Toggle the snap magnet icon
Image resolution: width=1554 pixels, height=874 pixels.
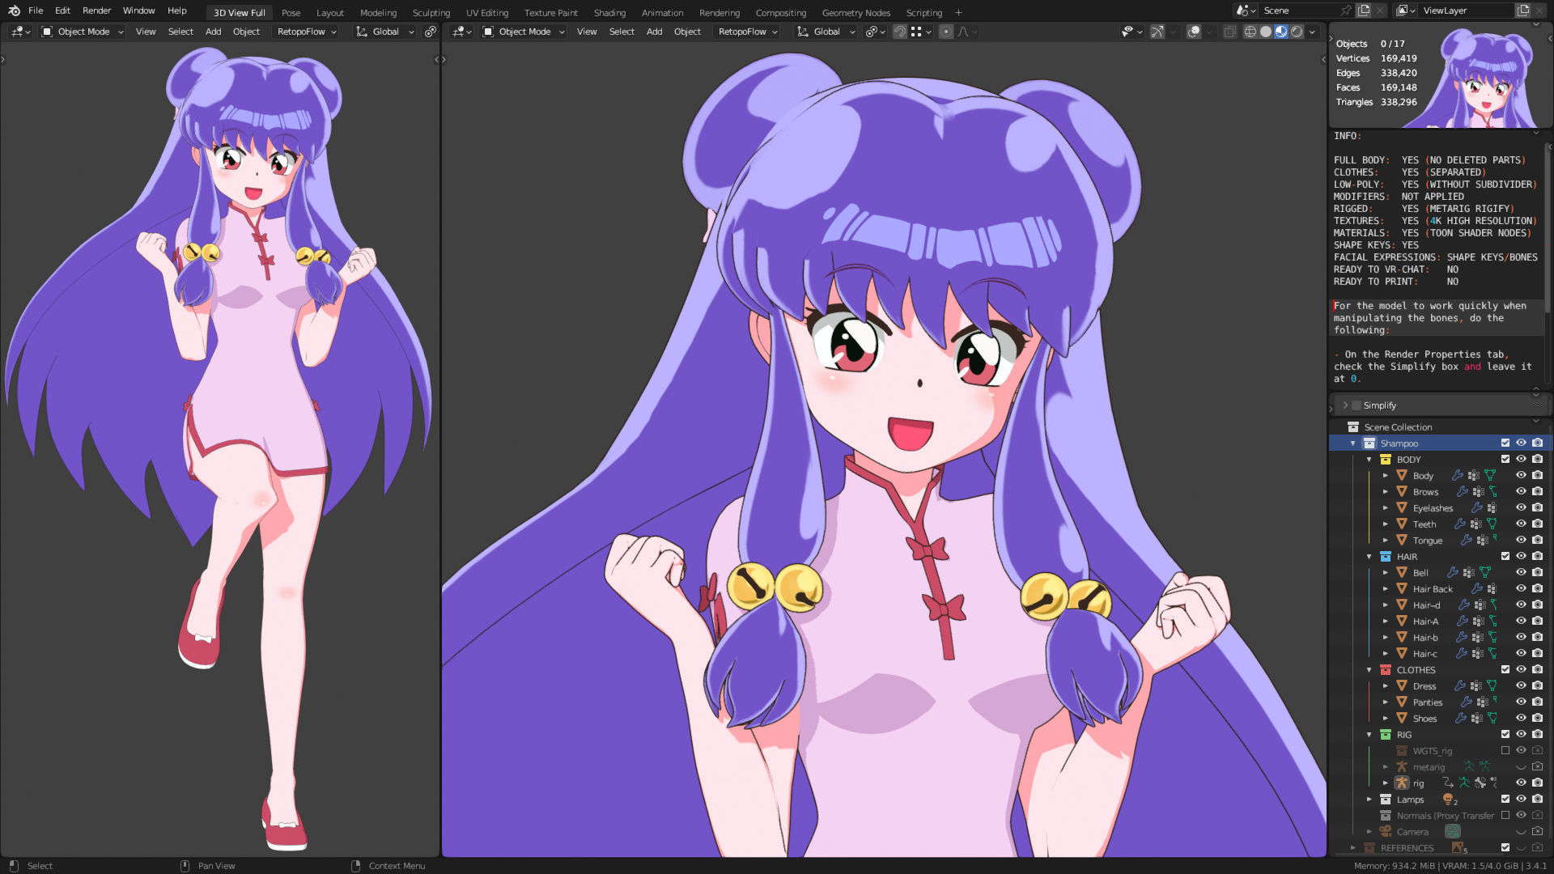[899, 32]
